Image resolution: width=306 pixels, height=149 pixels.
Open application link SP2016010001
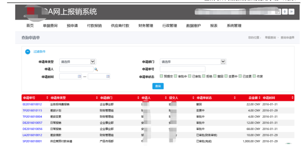tap(32, 141)
